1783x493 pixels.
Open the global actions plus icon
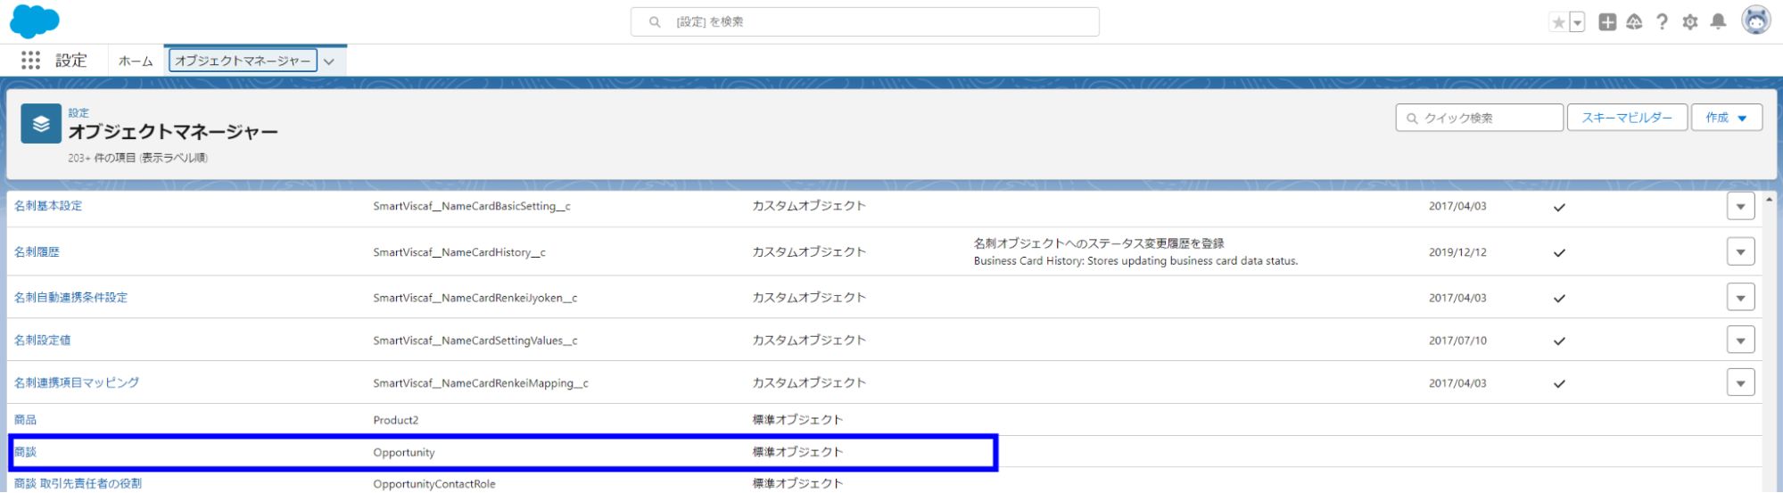[x=1607, y=22]
